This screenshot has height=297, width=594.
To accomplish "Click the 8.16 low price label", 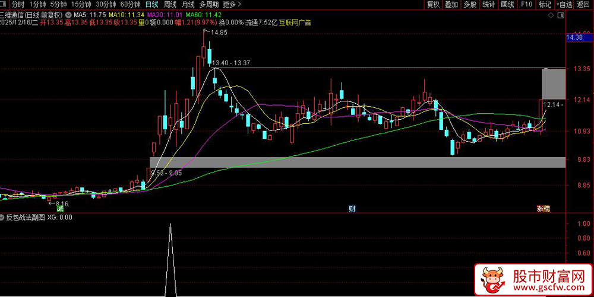I will click(62, 204).
